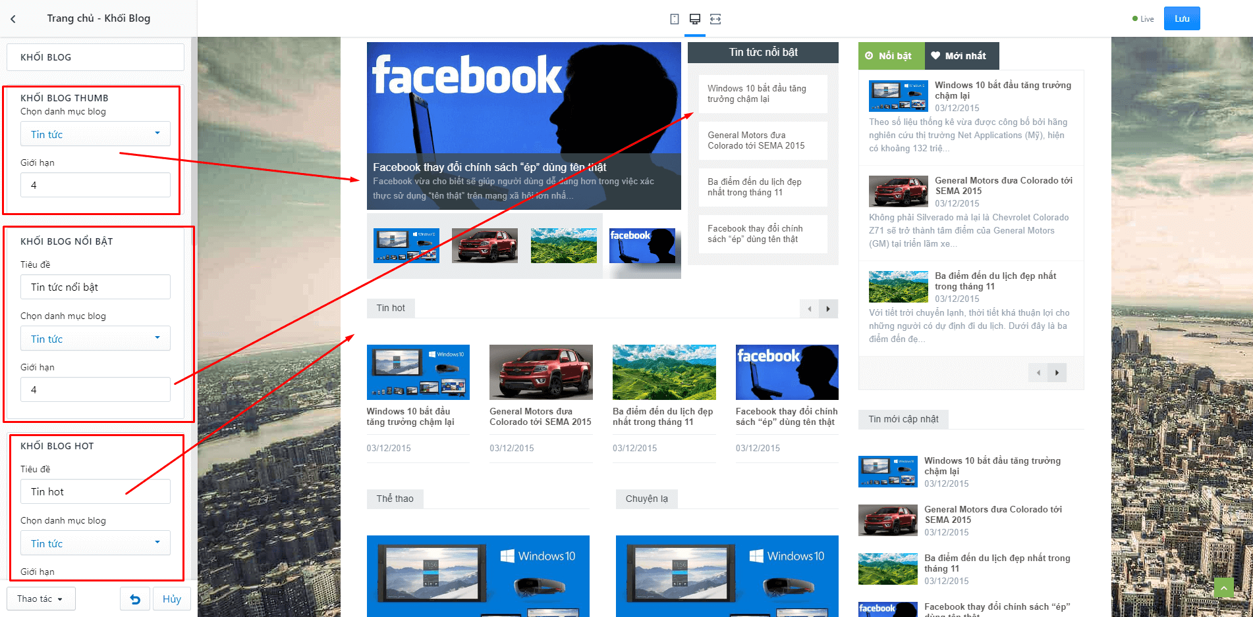Click the undo arrow button
The image size is (1253, 617).
[x=135, y=599]
